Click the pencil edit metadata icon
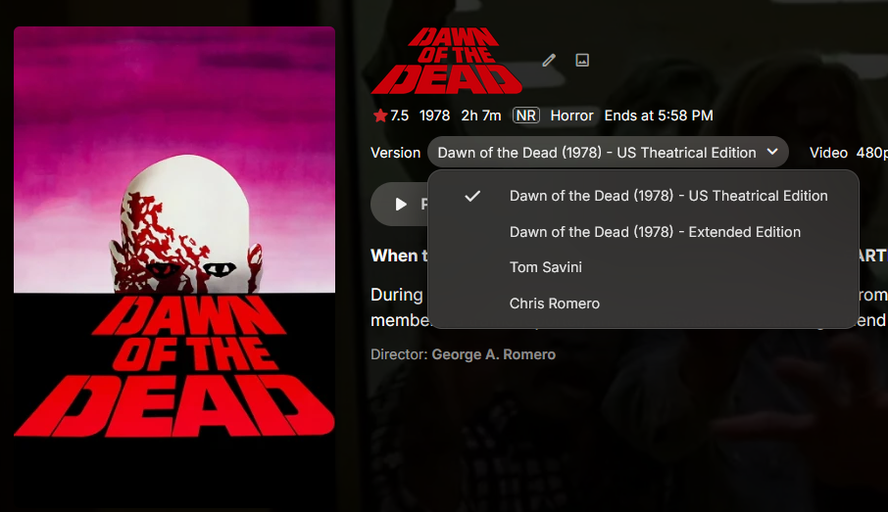This screenshot has height=512, width=888. (x=548, y=60)
